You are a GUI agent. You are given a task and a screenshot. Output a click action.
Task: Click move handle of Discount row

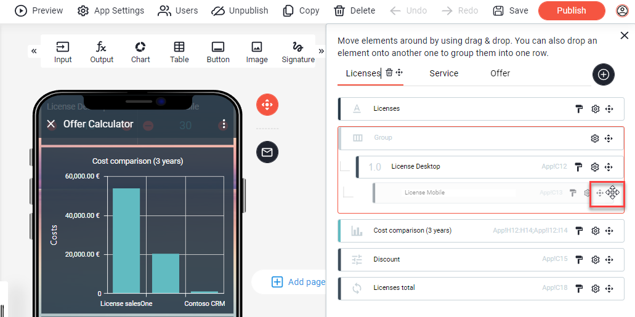[x=609, y=260]
